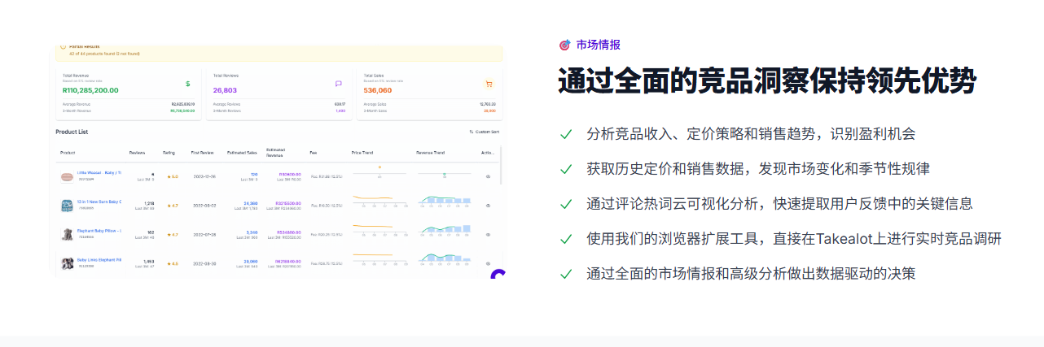1044x347 pixels.
Task: Click the First Review column header
Action: [202, 153]
